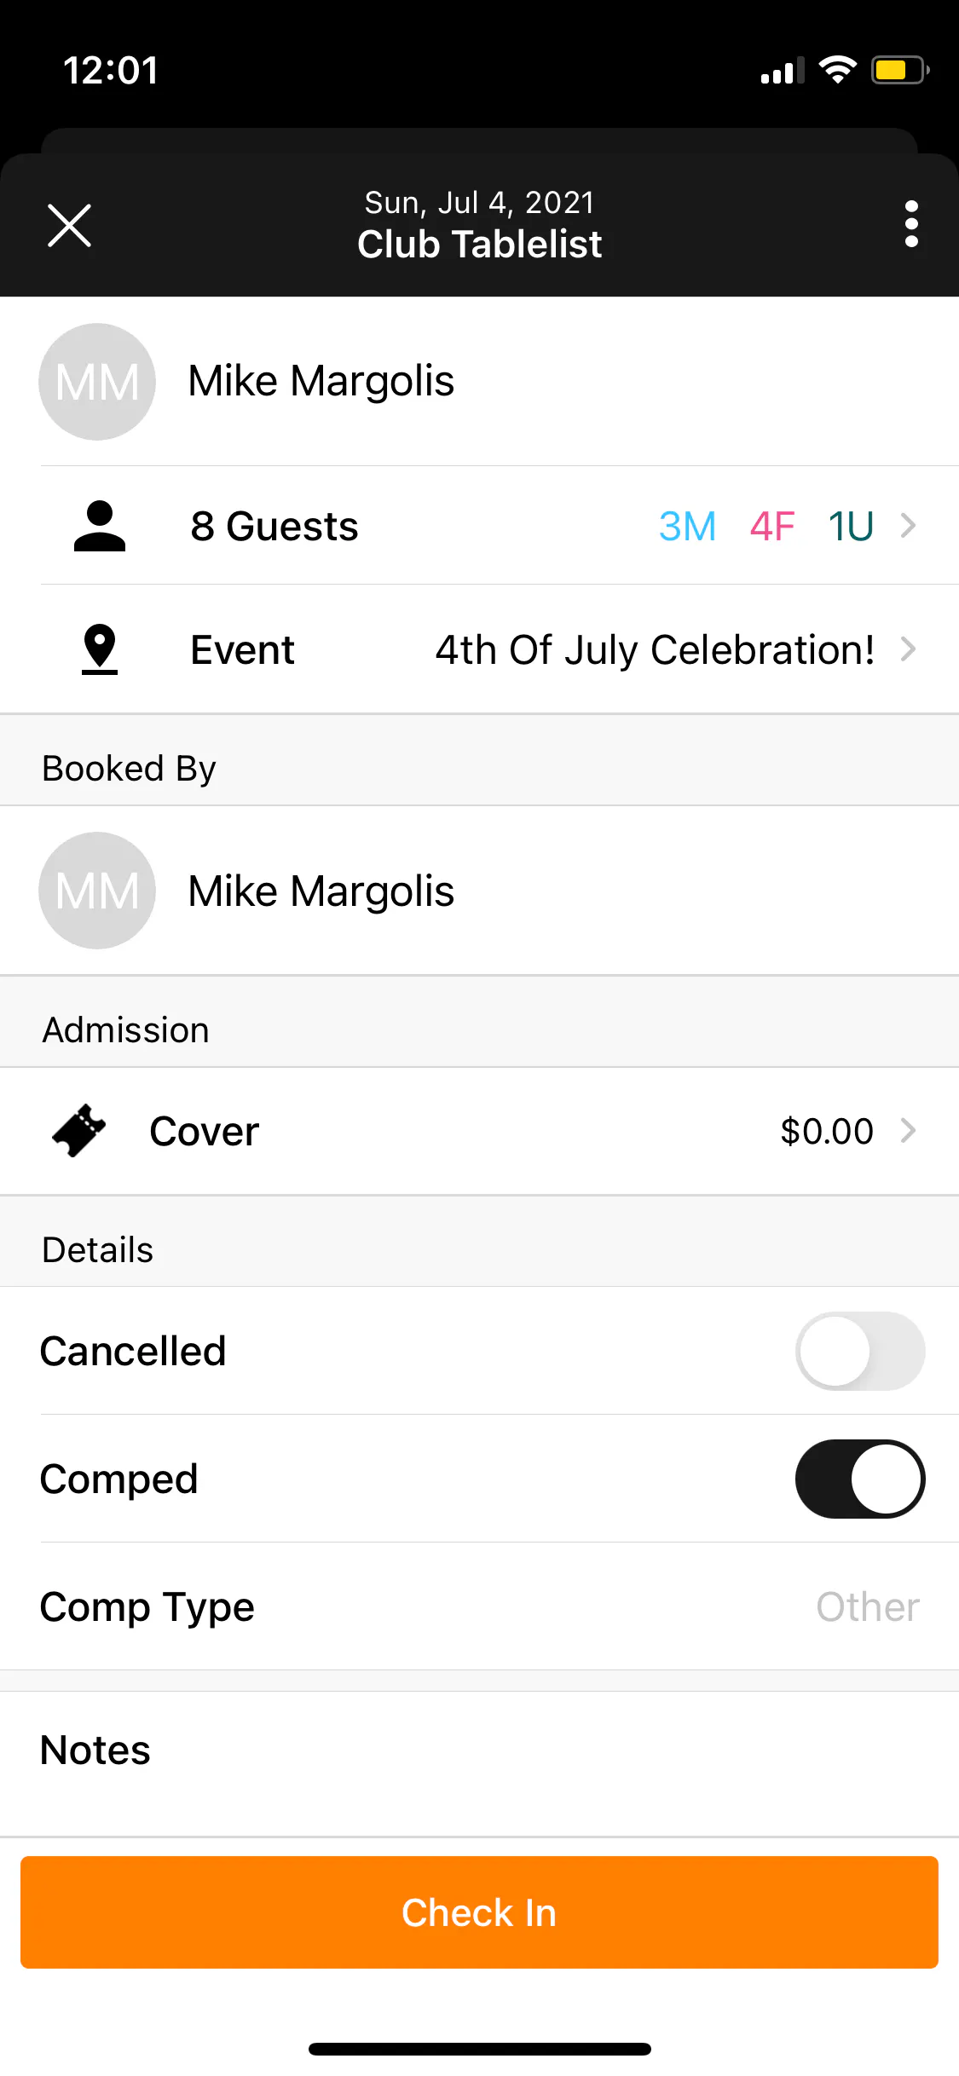Open the Event row chevron
959x2076 pixels.
(909, 649)
